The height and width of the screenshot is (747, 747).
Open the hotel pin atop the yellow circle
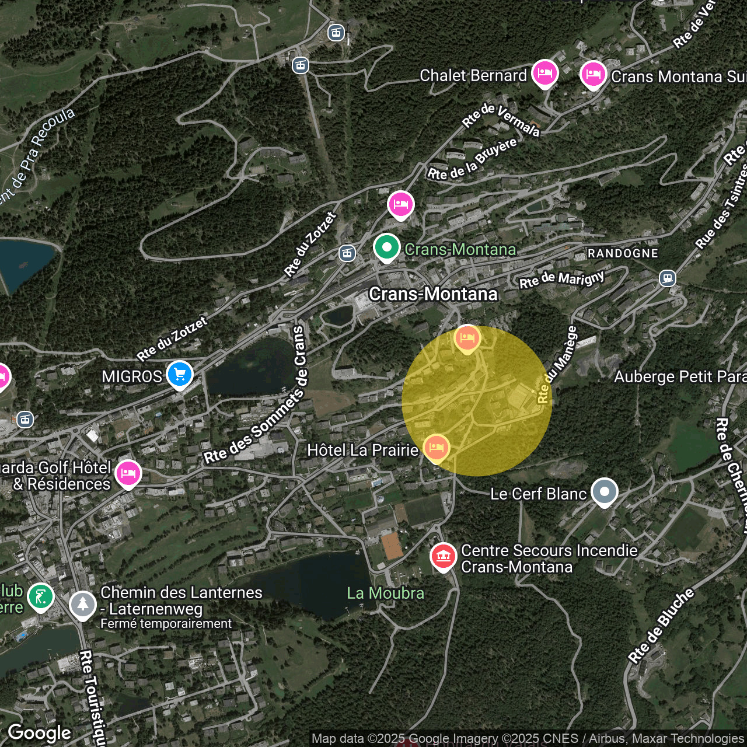pyautogui.click(x=467, y=338)
